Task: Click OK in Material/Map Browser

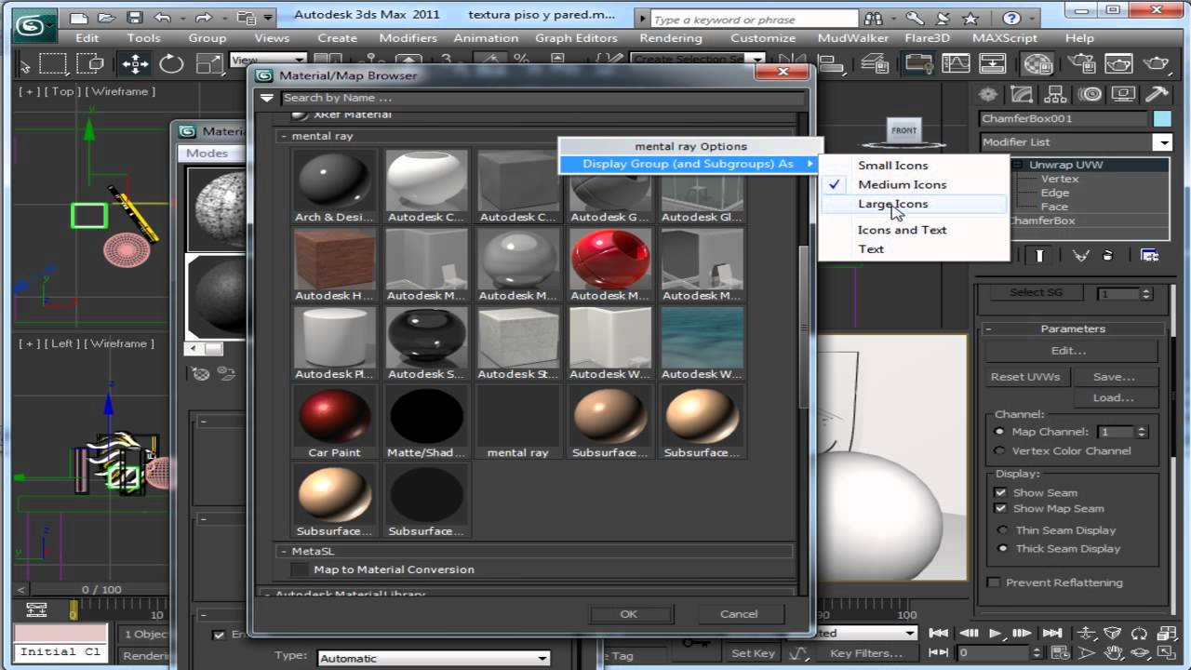Action: 629,613
